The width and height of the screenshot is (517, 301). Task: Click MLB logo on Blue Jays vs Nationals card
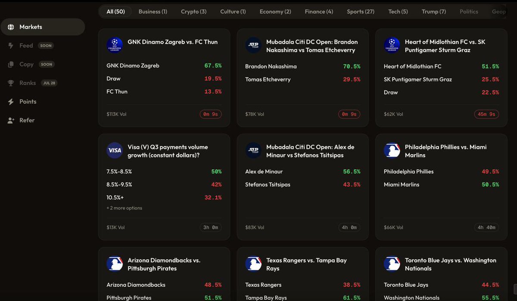[392, 264]
